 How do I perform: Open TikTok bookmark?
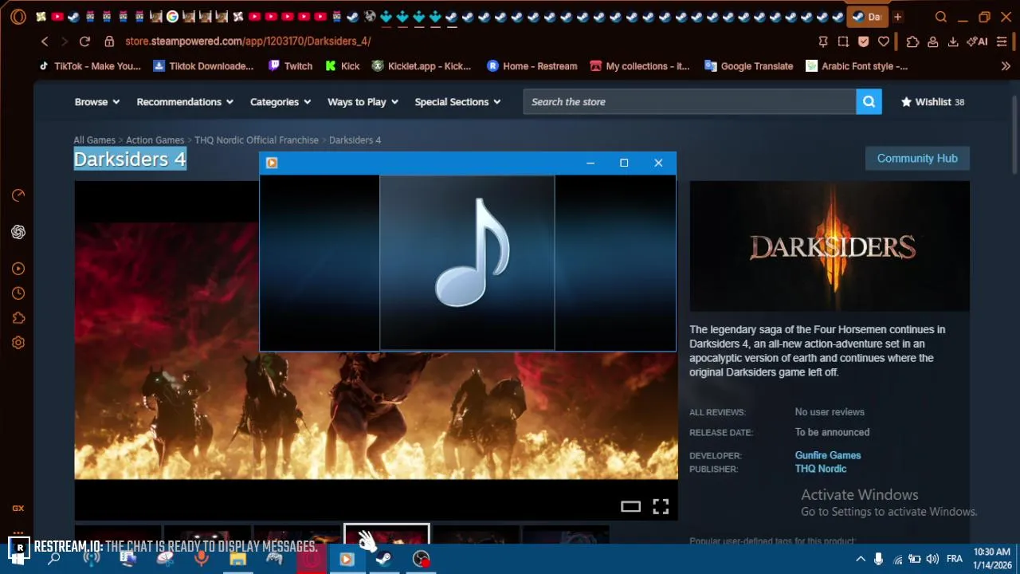click(89, 66)
